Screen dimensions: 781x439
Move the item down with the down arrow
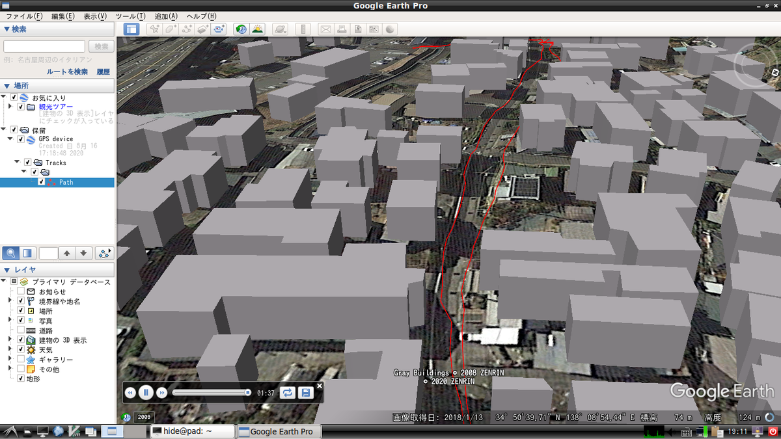tap(83, 253)
